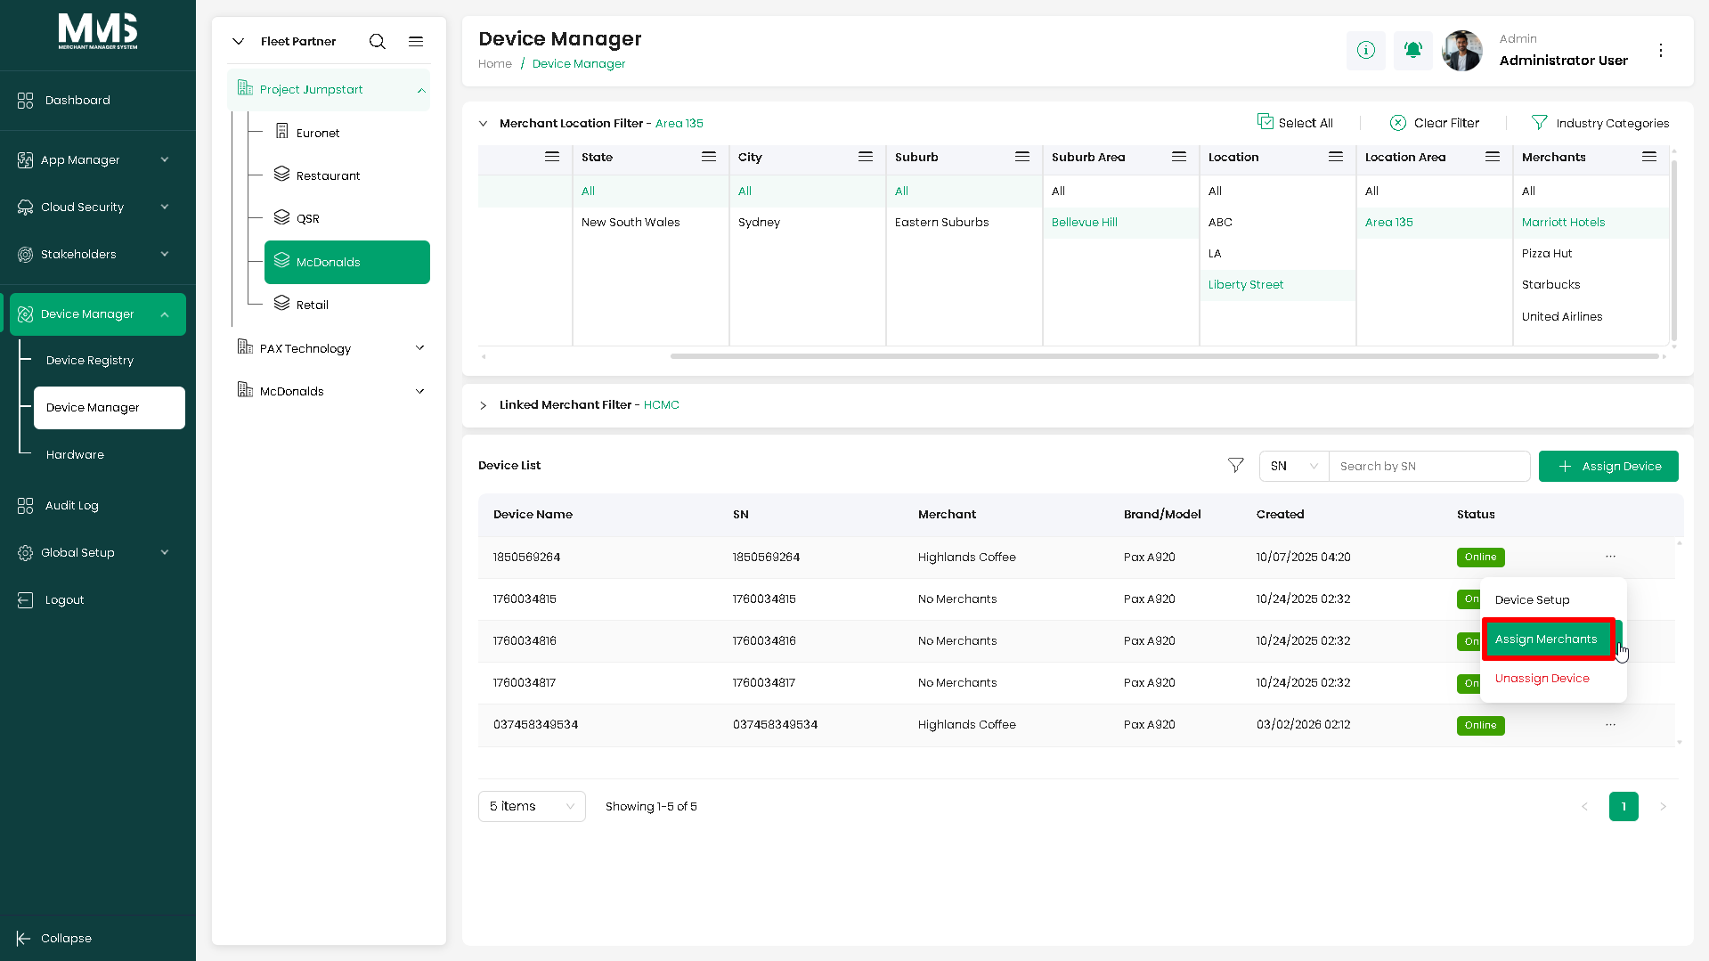Select New South Wales in State column
This screenshot has width=1709, height=961.
pos(631,222)
